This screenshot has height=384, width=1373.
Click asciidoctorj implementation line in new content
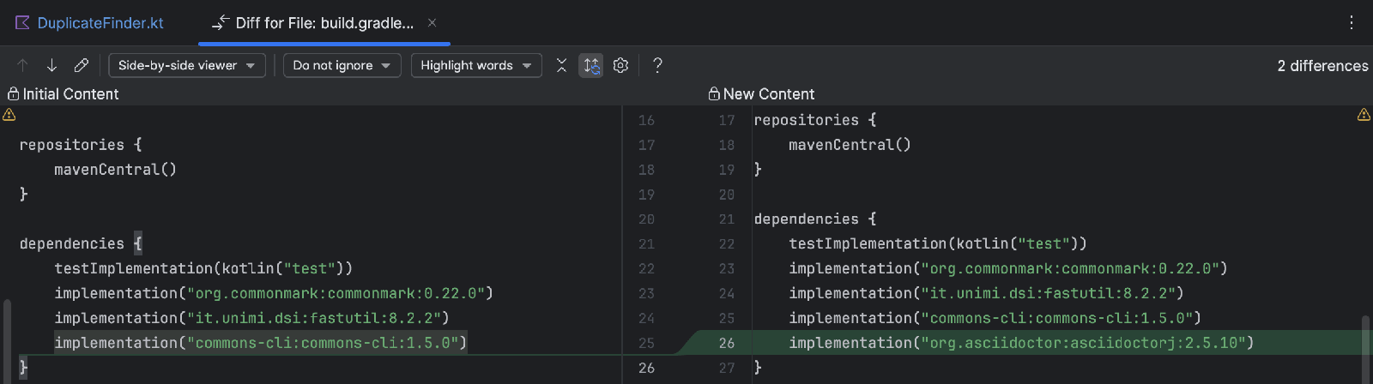(1021, 343)
